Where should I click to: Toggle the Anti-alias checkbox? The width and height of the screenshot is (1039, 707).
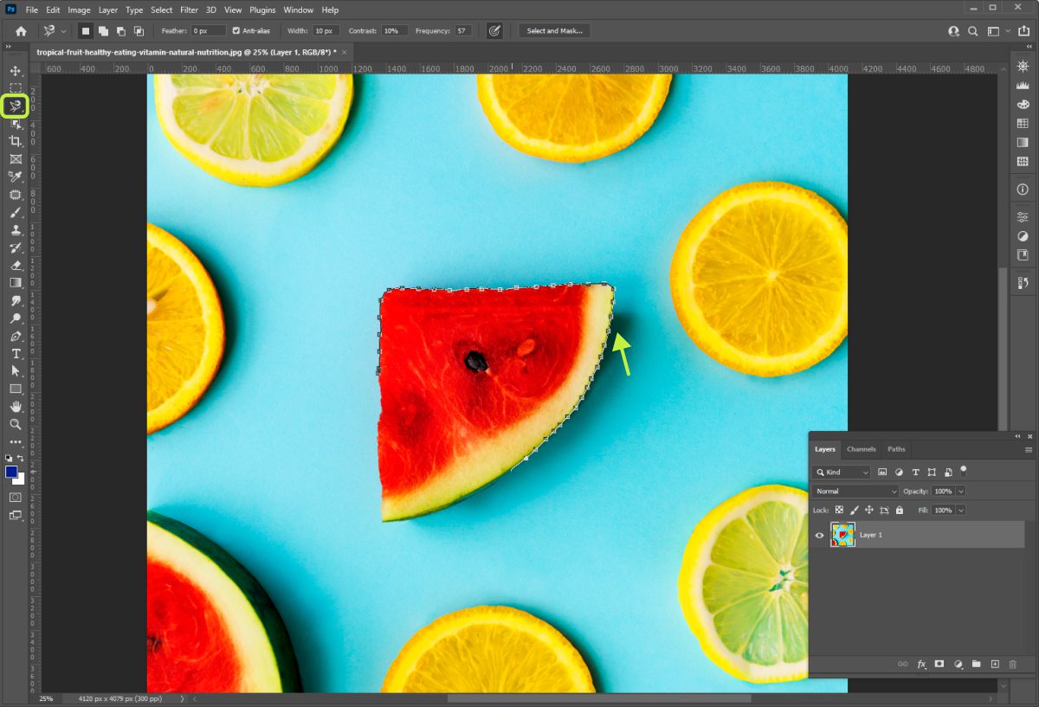point(236,30)
